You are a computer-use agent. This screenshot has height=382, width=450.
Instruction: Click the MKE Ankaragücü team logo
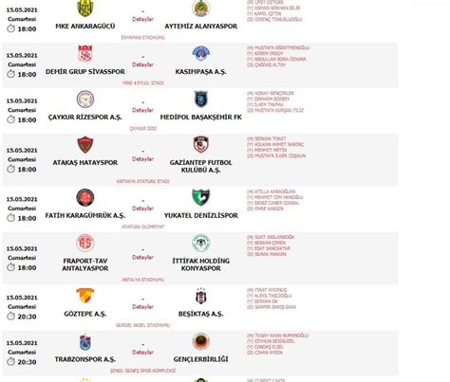[x=85, y=8]
